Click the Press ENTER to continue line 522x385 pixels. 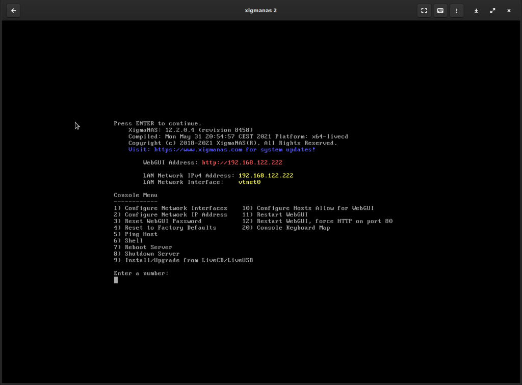coord(158,123)
